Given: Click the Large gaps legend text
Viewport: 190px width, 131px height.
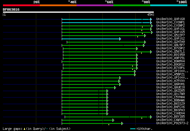Looking at the screenshot, I should tap(12, 129).
